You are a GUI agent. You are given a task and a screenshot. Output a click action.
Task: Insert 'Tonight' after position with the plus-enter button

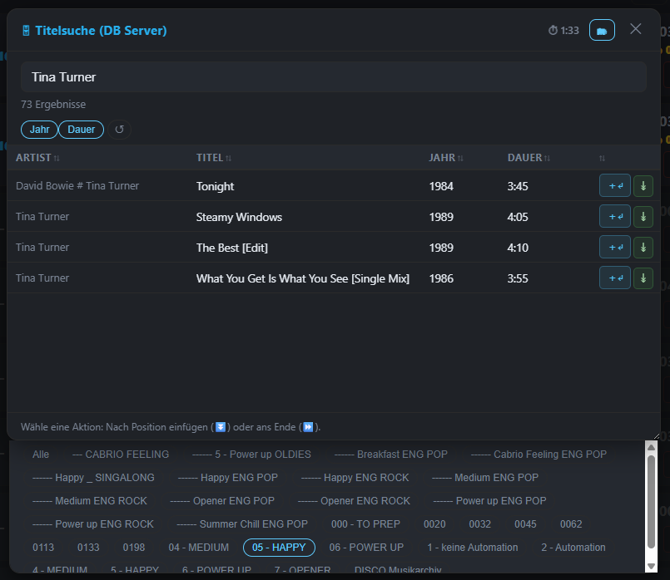(615, 185)
